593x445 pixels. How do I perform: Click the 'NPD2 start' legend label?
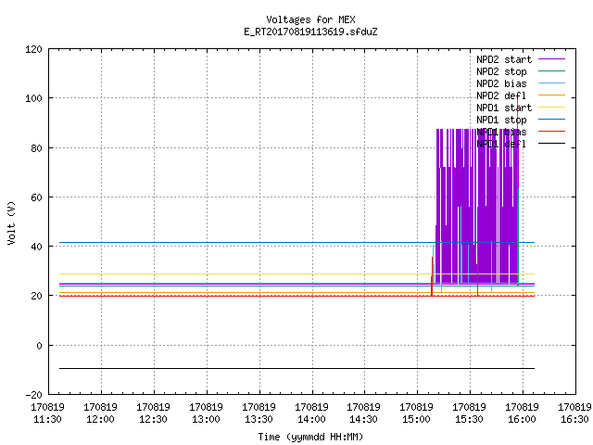coord(504,59)
